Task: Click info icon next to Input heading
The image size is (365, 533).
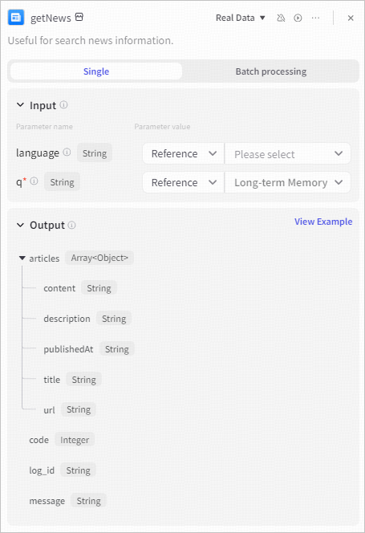Action: click(63, 104)
